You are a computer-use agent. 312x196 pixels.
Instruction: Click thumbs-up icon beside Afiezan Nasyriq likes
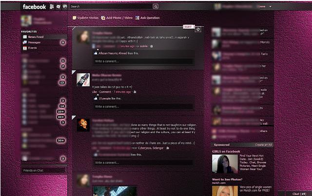[x=96, y=53]
